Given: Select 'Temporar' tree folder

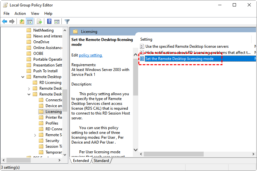Looking at the screenshot, I should [x=54, y=152].
